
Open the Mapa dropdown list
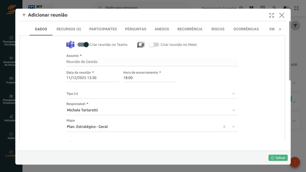(x=234, y=126)
